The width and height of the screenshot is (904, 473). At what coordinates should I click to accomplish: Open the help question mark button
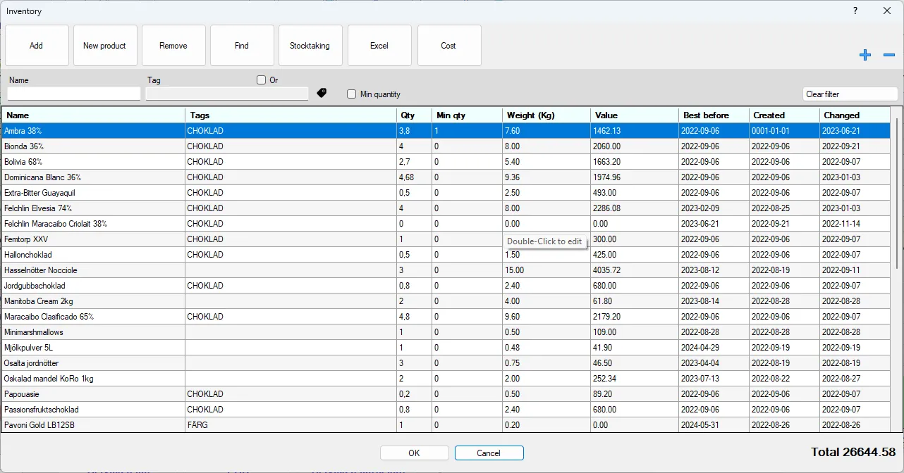point(855,11)
